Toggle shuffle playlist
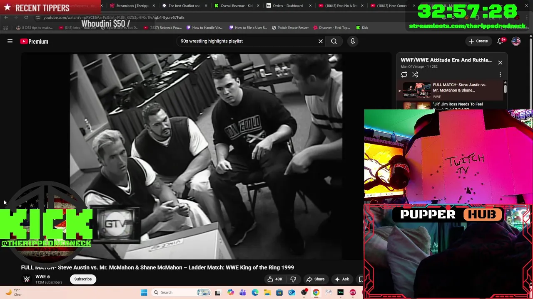533x299 pixels. 415,75
